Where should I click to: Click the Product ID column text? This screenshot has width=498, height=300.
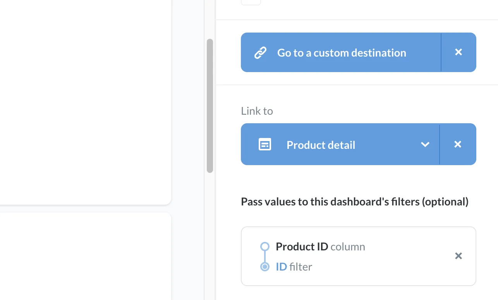point(320,247)
